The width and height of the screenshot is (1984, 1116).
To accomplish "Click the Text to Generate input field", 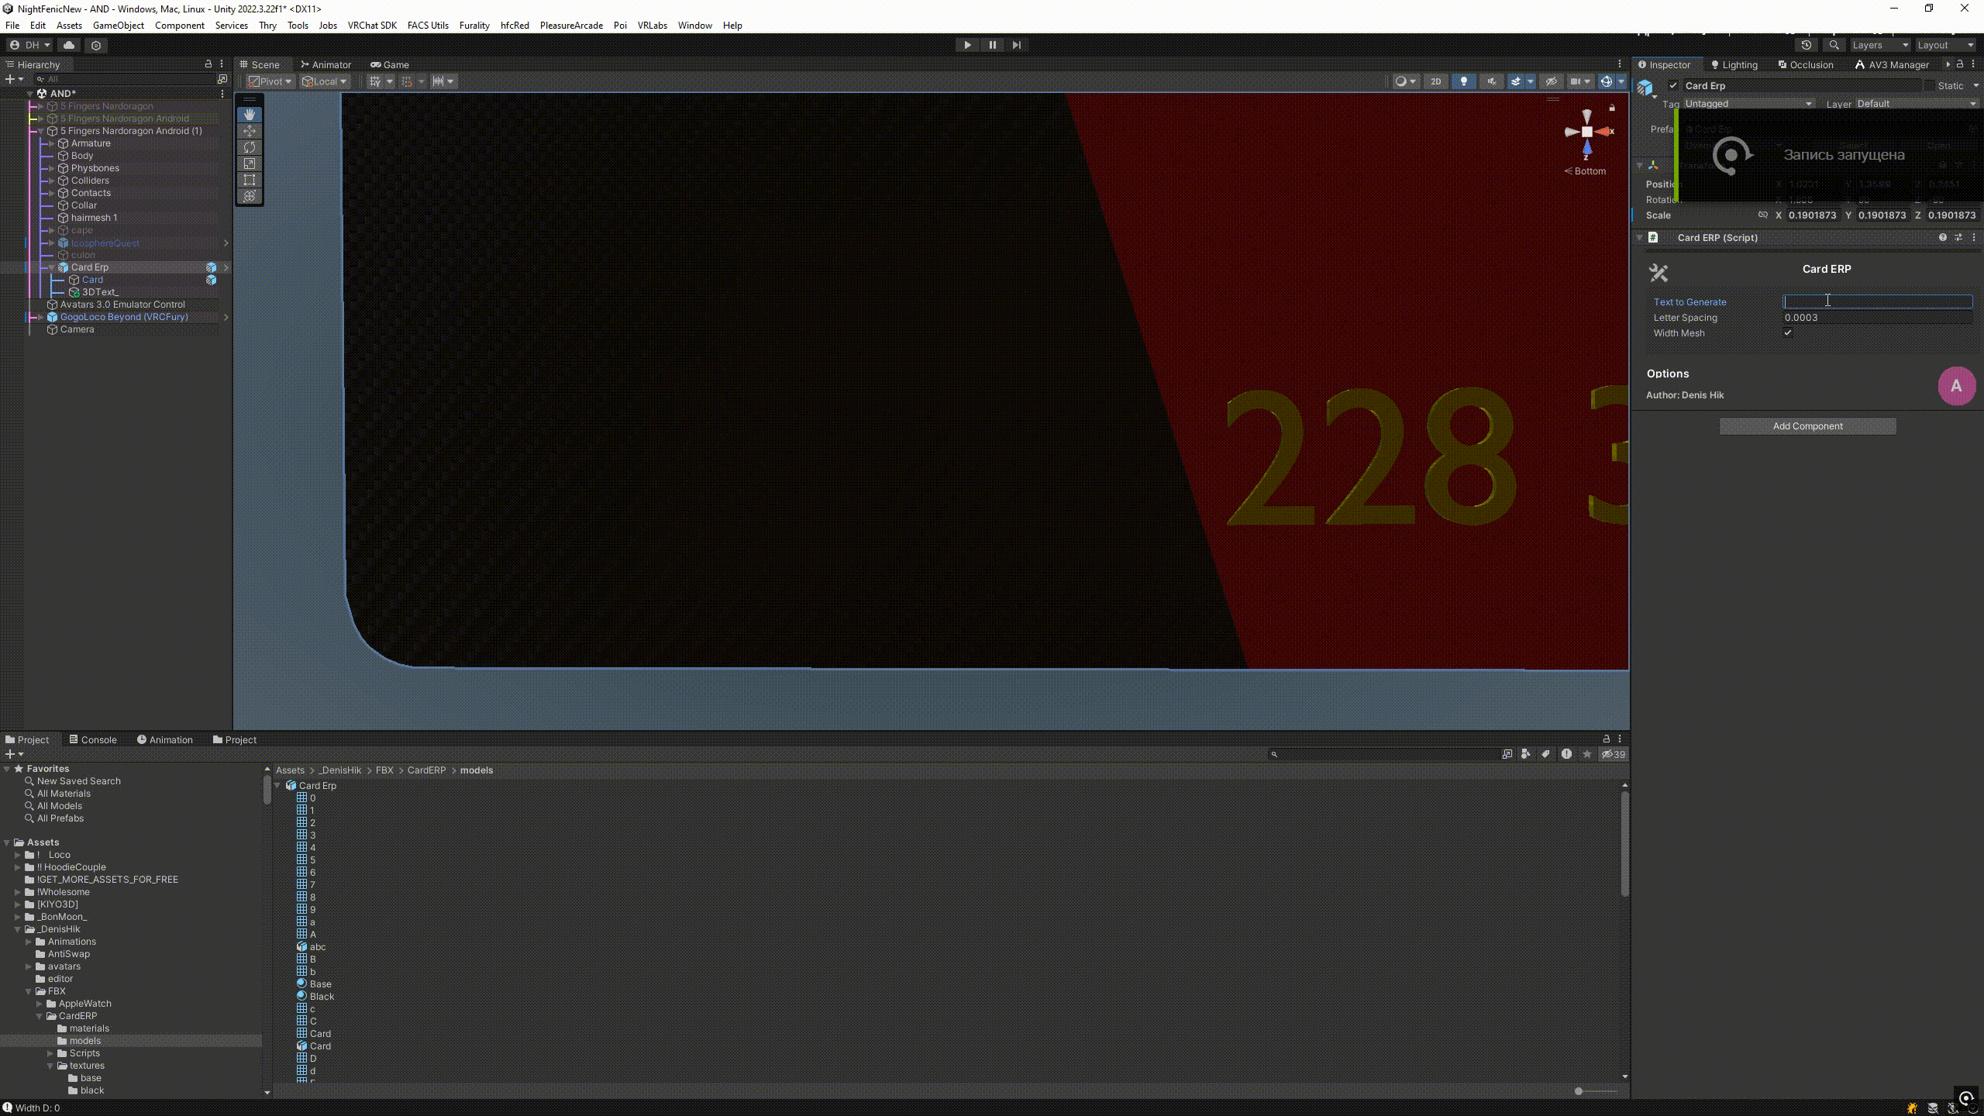I will pos(1877,301).
